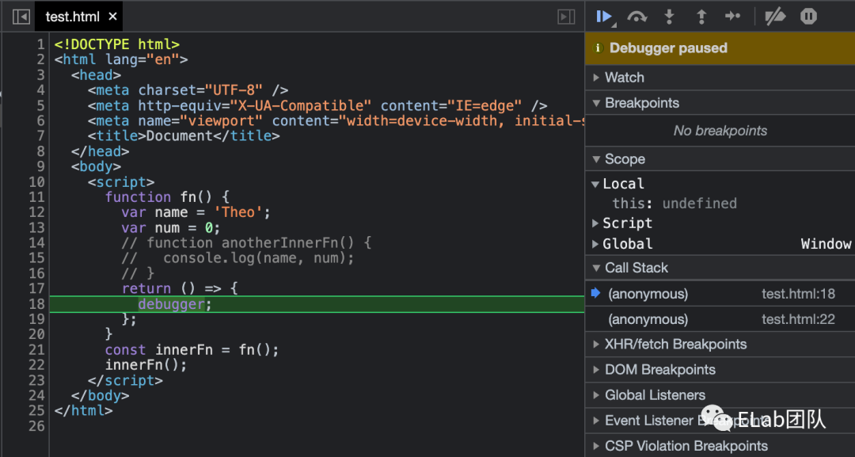Click 'var num = 0;' line
Image resolution: width=855 pixels, height=457 pixels.
click(x=171, y=227)
